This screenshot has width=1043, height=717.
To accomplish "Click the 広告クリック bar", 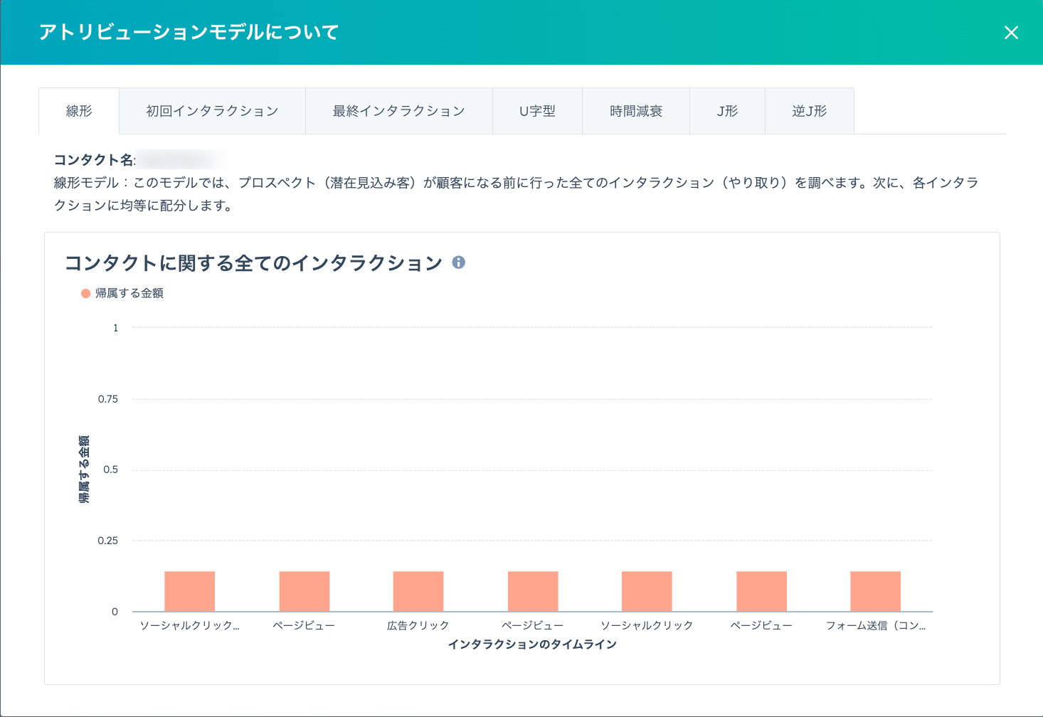I will [418, 591].
